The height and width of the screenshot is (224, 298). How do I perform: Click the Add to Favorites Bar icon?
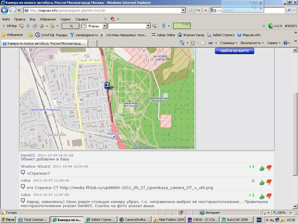(x=30, y=35)
